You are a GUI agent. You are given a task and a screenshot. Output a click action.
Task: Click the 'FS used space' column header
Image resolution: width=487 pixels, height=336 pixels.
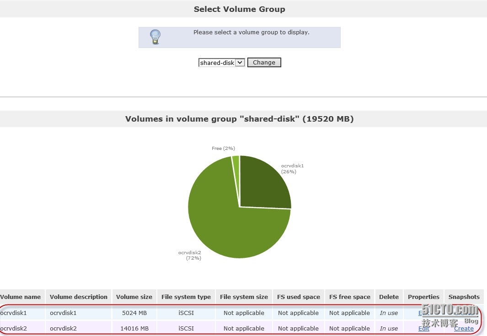(299, 297)
